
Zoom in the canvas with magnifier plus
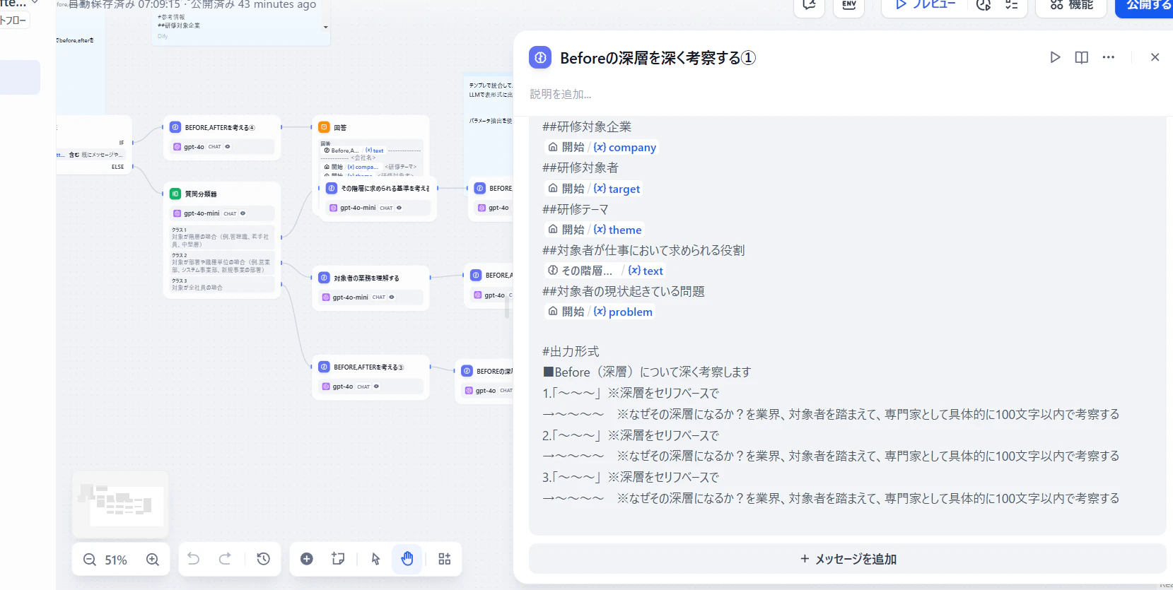153,560
